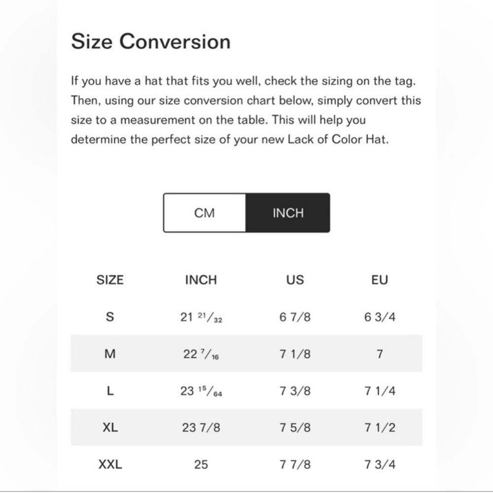This screenshot has height=493, width=493.
Task: Click the M size row label
Action: 110,353
